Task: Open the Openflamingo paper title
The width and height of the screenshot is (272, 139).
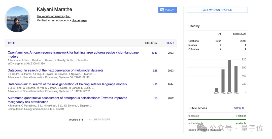Action: (73, 54)
